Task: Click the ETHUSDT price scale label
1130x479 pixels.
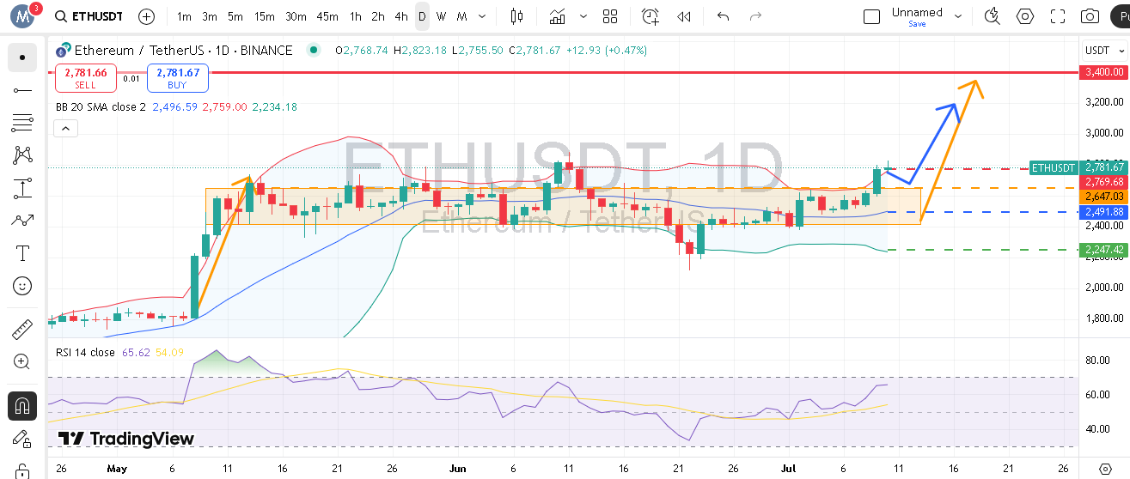Action: (x=1054, y=167)
